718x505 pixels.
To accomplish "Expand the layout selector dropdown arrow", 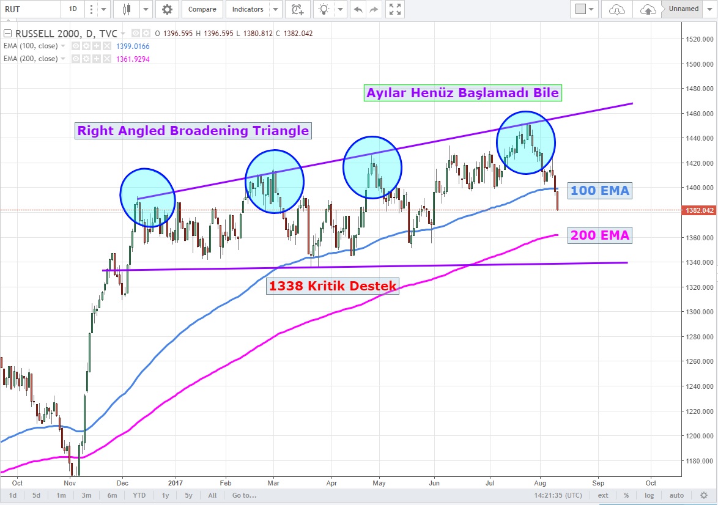I will coord(591,9).
